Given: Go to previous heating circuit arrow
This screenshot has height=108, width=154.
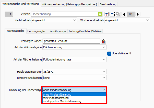Looking at the screenshot, I should 124,14.
